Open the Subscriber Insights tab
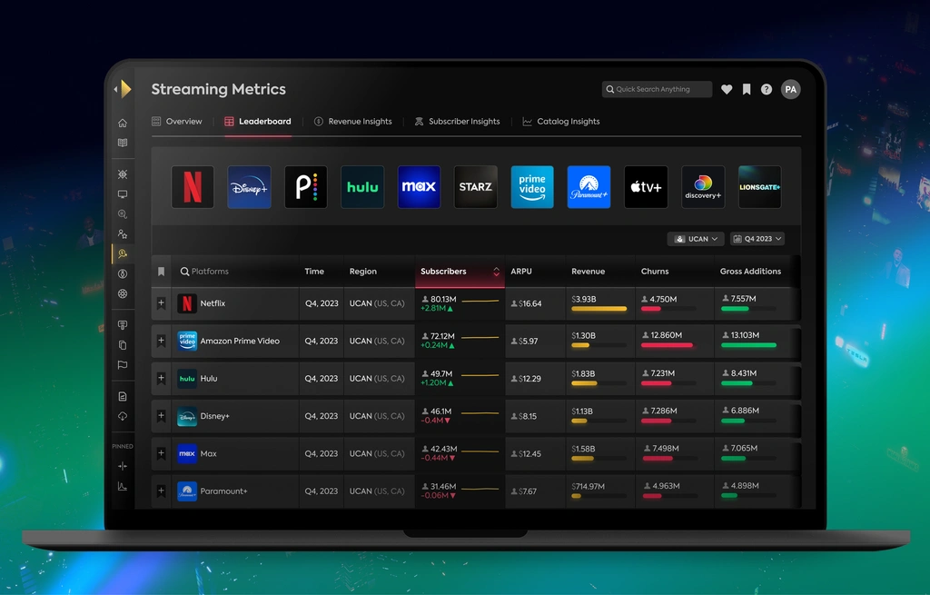Screen dimensions: 930x595 tap(457, 121)
